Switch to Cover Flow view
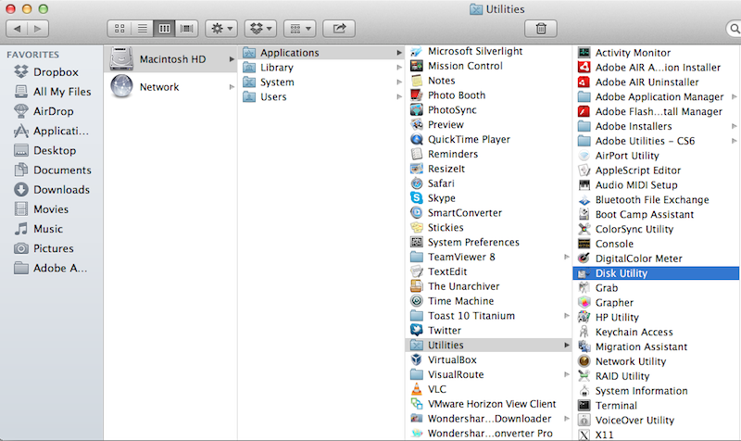Viewport: 741px width, 441px height. tap(186, 30)
